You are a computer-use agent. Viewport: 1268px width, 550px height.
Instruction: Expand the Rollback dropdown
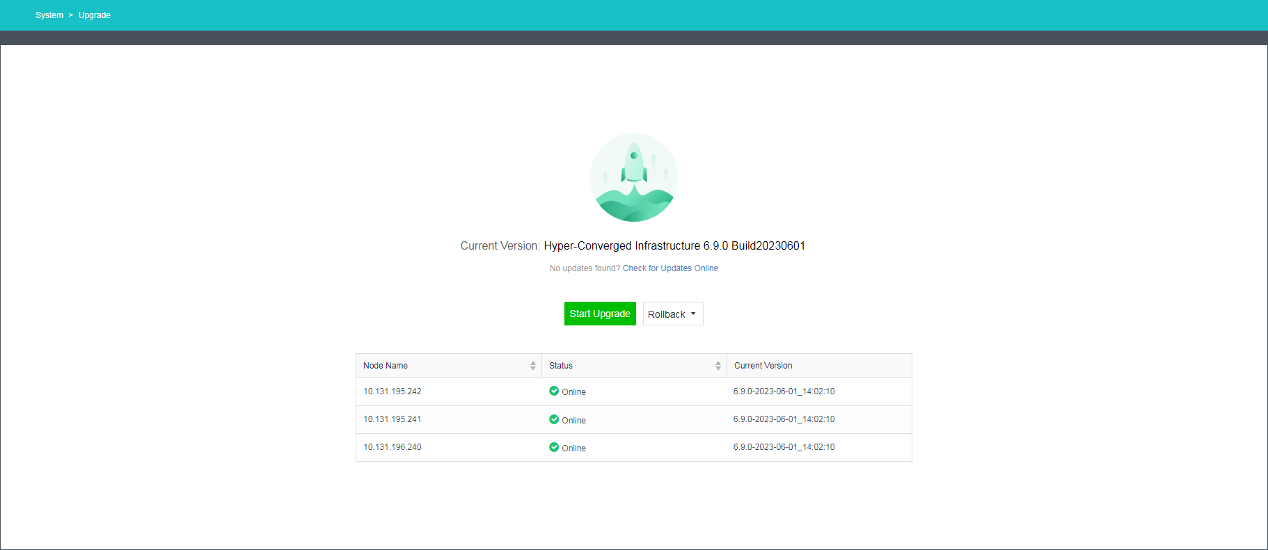coord(672,314)
